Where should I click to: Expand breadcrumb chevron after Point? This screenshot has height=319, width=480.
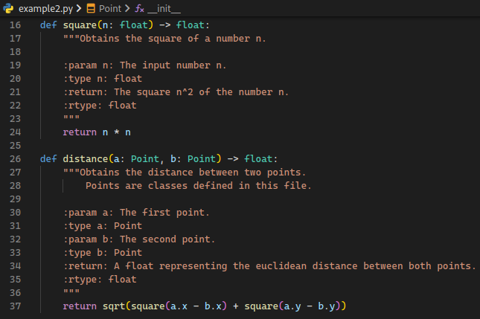coord(127,8)
